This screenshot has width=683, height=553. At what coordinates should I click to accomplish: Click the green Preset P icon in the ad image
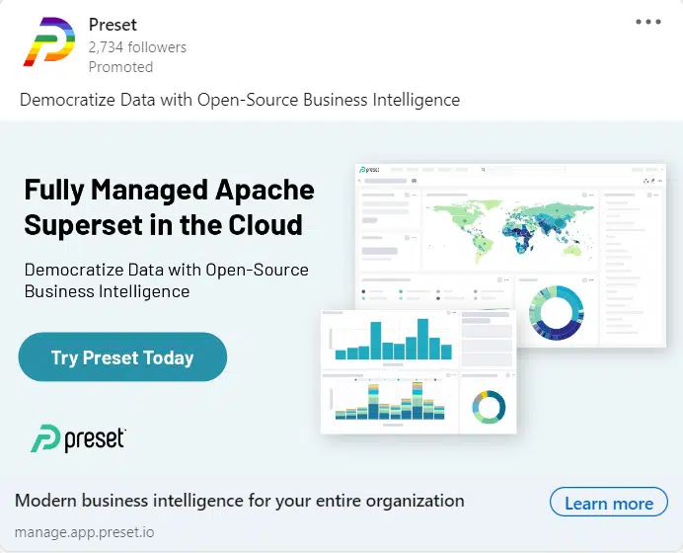pos(44,438)
